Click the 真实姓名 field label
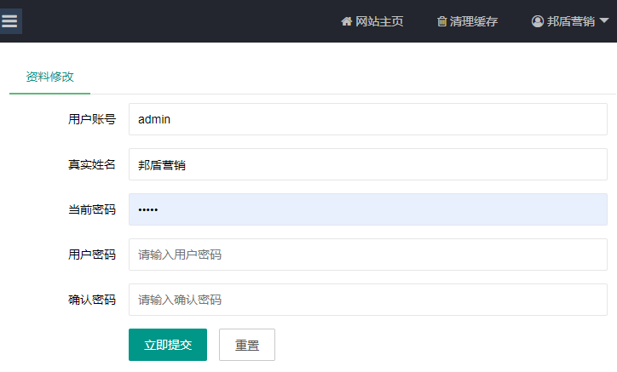Screen dimensions: 617x372 click(91, 164)
